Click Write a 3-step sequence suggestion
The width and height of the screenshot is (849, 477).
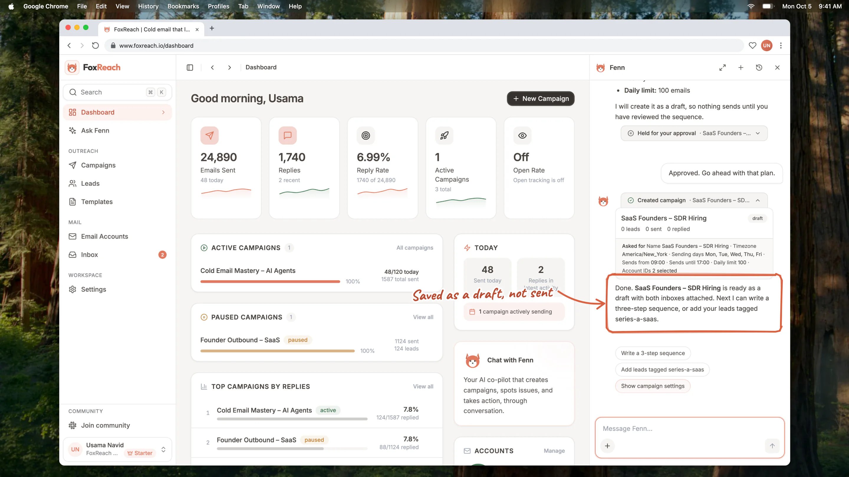pyautogui.click(x=653, y=353)
